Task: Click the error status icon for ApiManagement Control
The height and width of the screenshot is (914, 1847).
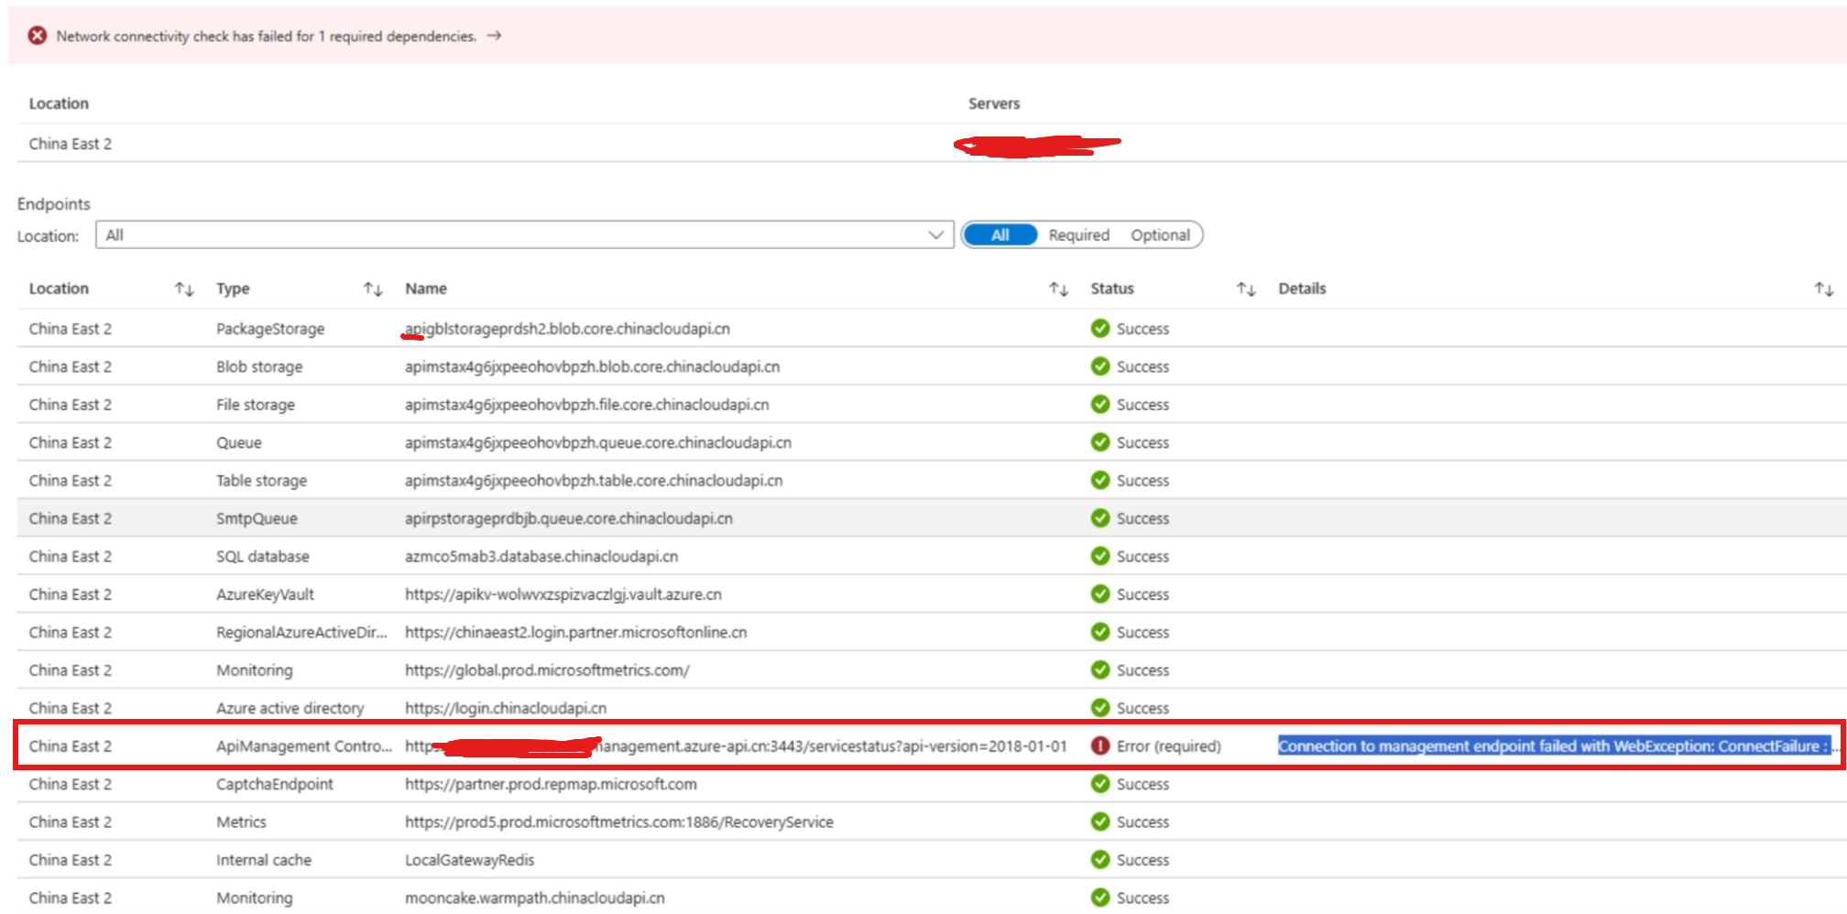Action: pyautogui.click(x=1100, y=746)
